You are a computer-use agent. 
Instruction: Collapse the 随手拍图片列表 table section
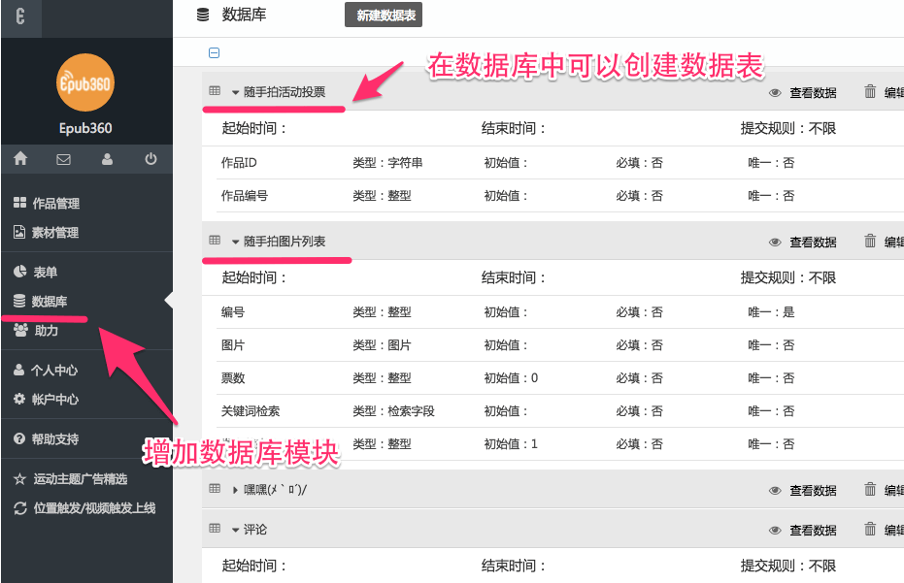236,242
